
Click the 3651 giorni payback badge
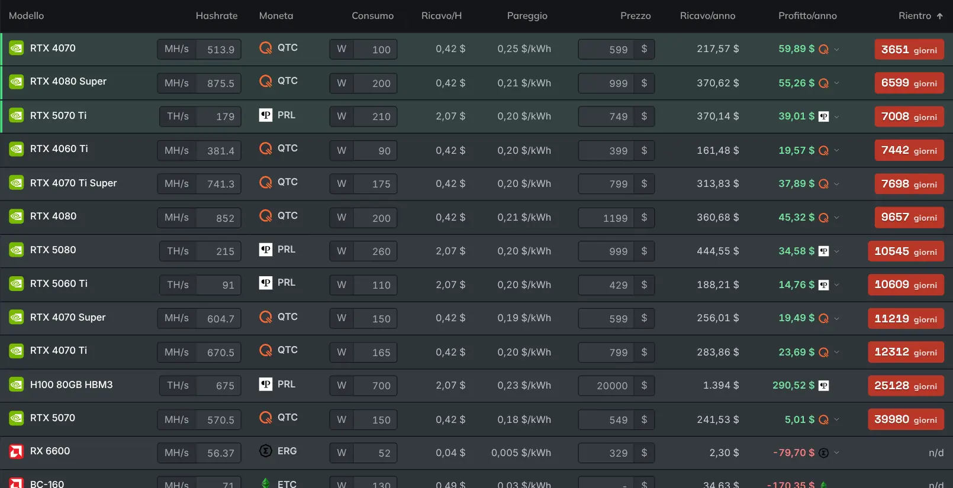pyautogui.click(x=909, y=50)
